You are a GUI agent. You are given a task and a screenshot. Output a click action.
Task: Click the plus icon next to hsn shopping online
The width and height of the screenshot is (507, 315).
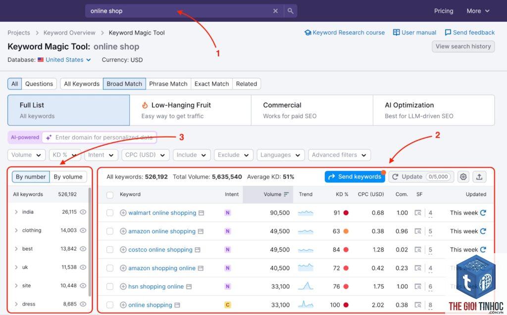click(x=123, y=287)
